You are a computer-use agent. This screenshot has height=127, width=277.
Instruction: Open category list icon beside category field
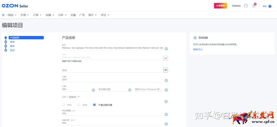point(166,58)
